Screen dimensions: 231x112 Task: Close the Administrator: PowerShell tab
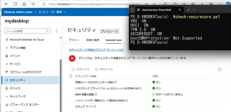tap(180, 10)
